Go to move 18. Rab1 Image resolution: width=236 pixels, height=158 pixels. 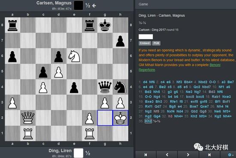[x=216, y=97]
